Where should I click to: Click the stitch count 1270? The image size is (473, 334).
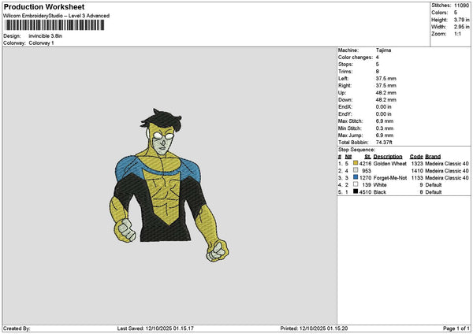coord(365,178)
